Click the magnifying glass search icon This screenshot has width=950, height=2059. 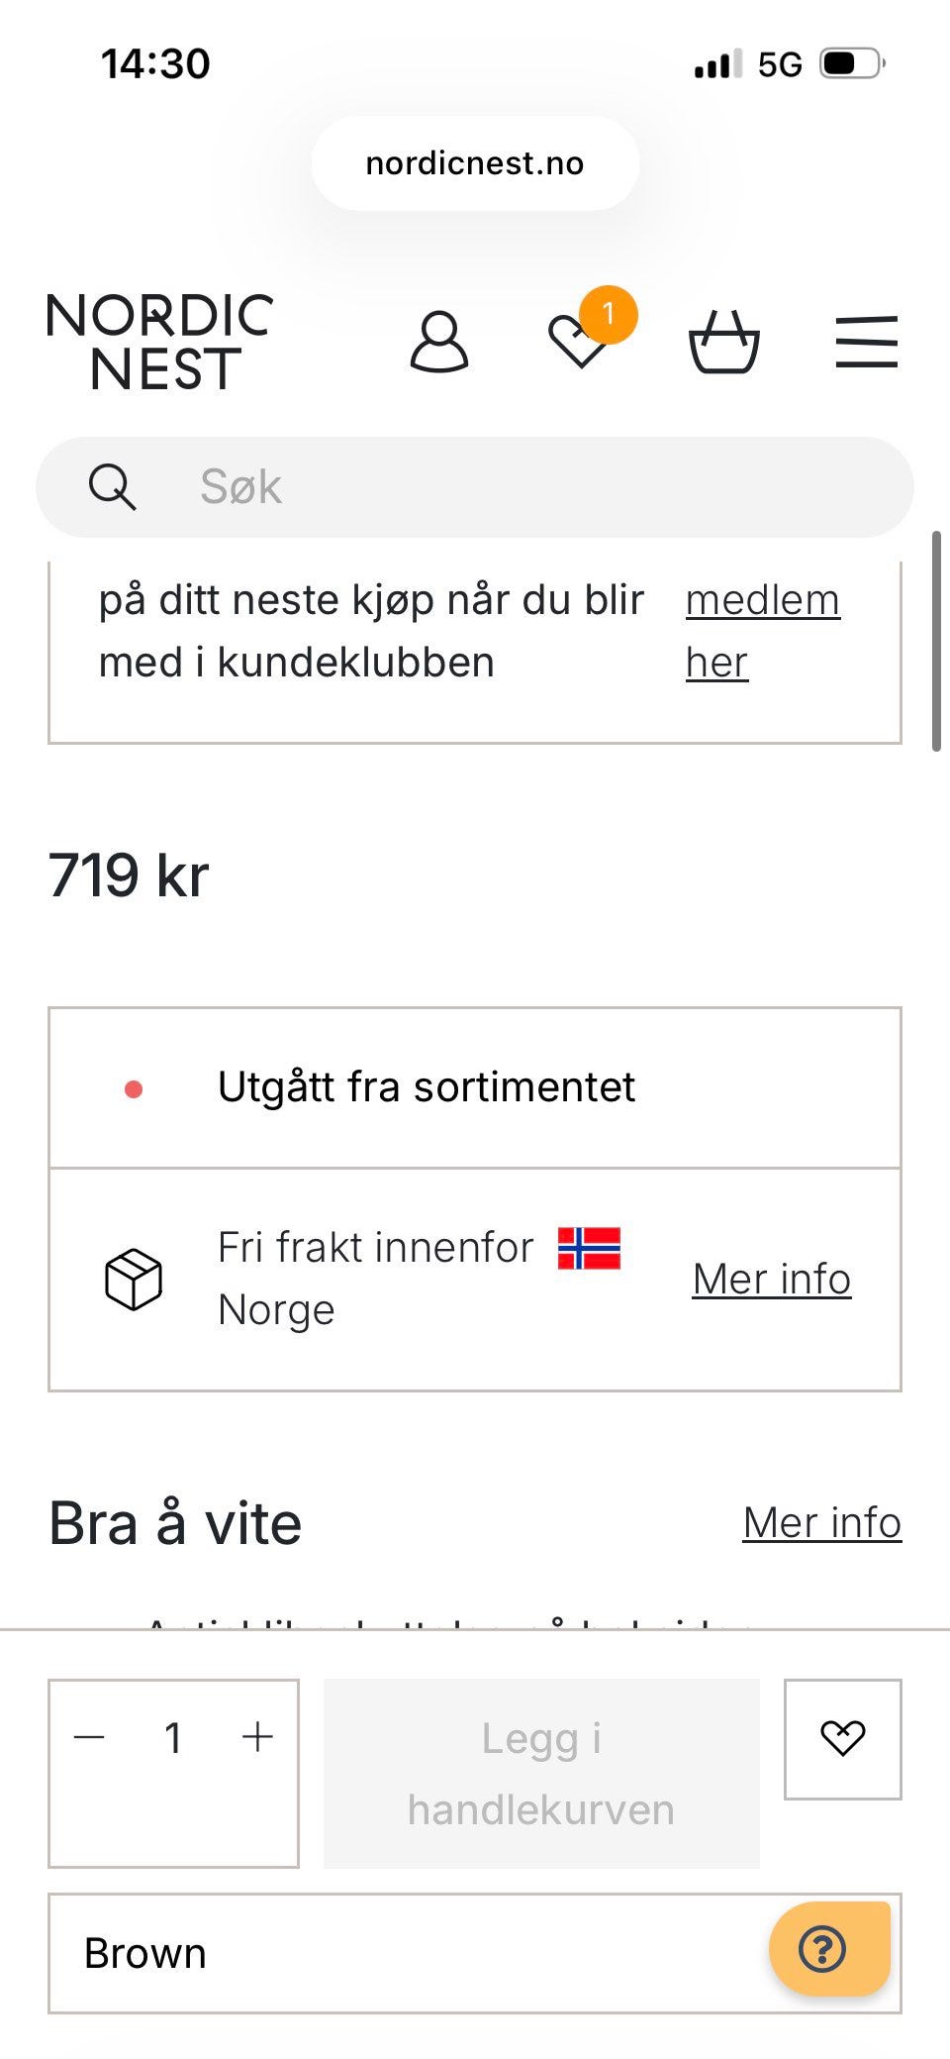coord(112,487)
